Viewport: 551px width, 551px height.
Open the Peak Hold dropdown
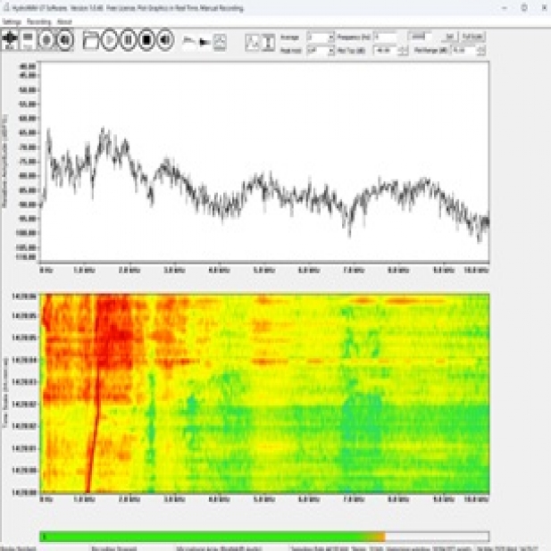coord(331,50)
